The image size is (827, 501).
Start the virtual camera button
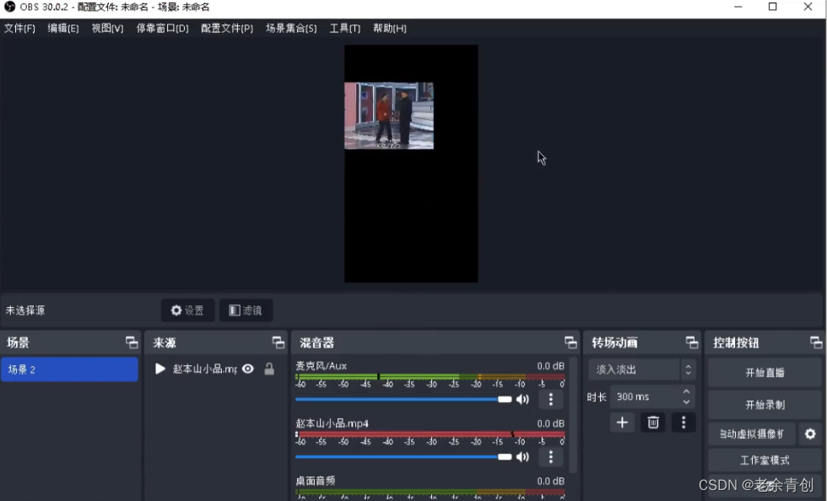[x=752, y=434]
